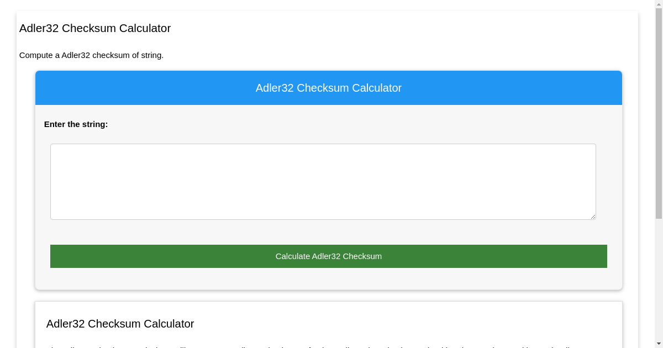Click the main page title 'Adler32 Checksum Calculator'
The image size is (663, 348).
[94, 28]
